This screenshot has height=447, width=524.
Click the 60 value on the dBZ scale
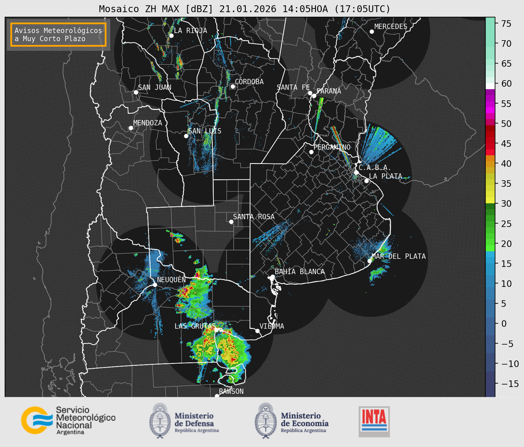(506, 84)
